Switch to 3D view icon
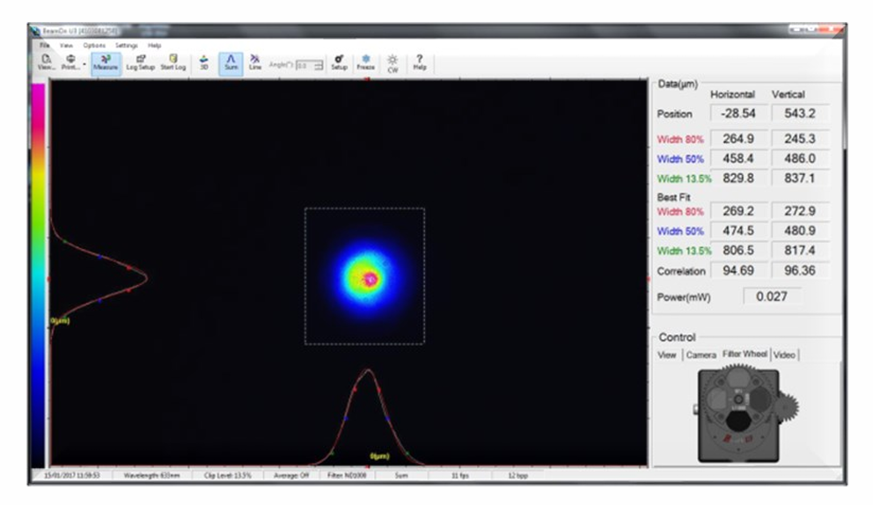Image resolution: width=873 pixels, height=505 pixels. pos(204,62)
